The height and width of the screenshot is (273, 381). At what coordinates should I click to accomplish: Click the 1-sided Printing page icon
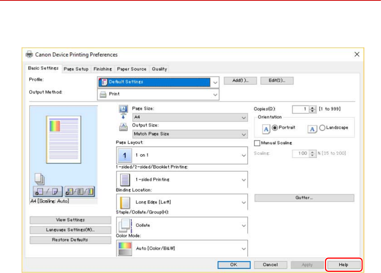(125, 180)
